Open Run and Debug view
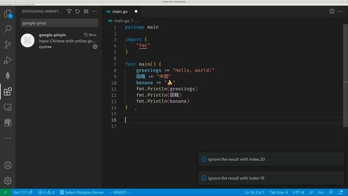This screenshot has width=348, height=196. click(x=8, y=60)
